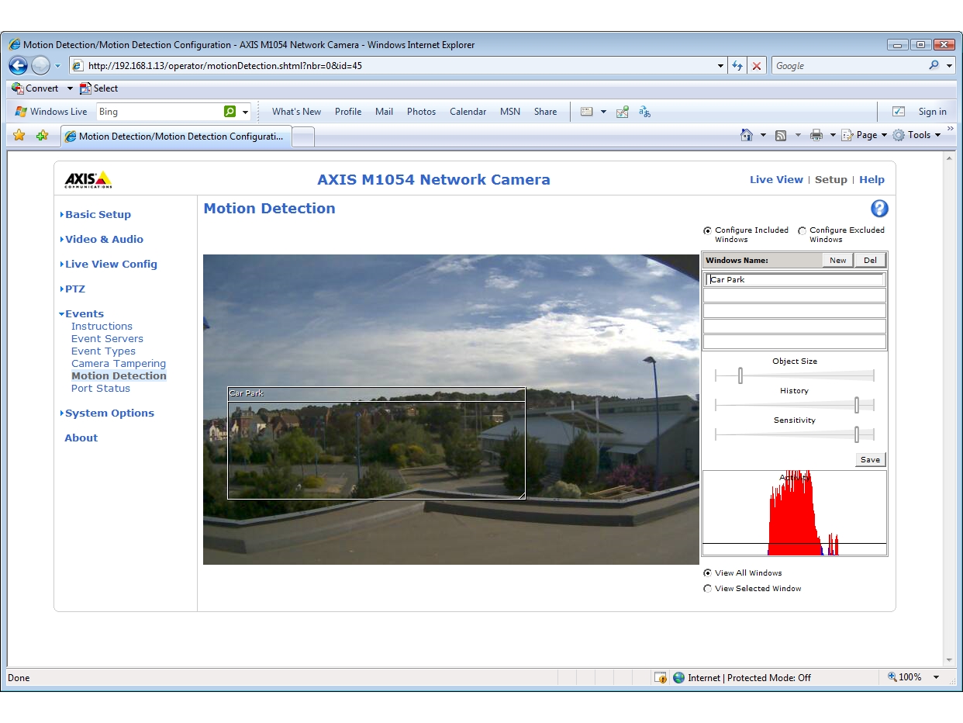Screen dimensions: 963x723
Task: Click the RSS feeds icon
Action: pos(781,135)
